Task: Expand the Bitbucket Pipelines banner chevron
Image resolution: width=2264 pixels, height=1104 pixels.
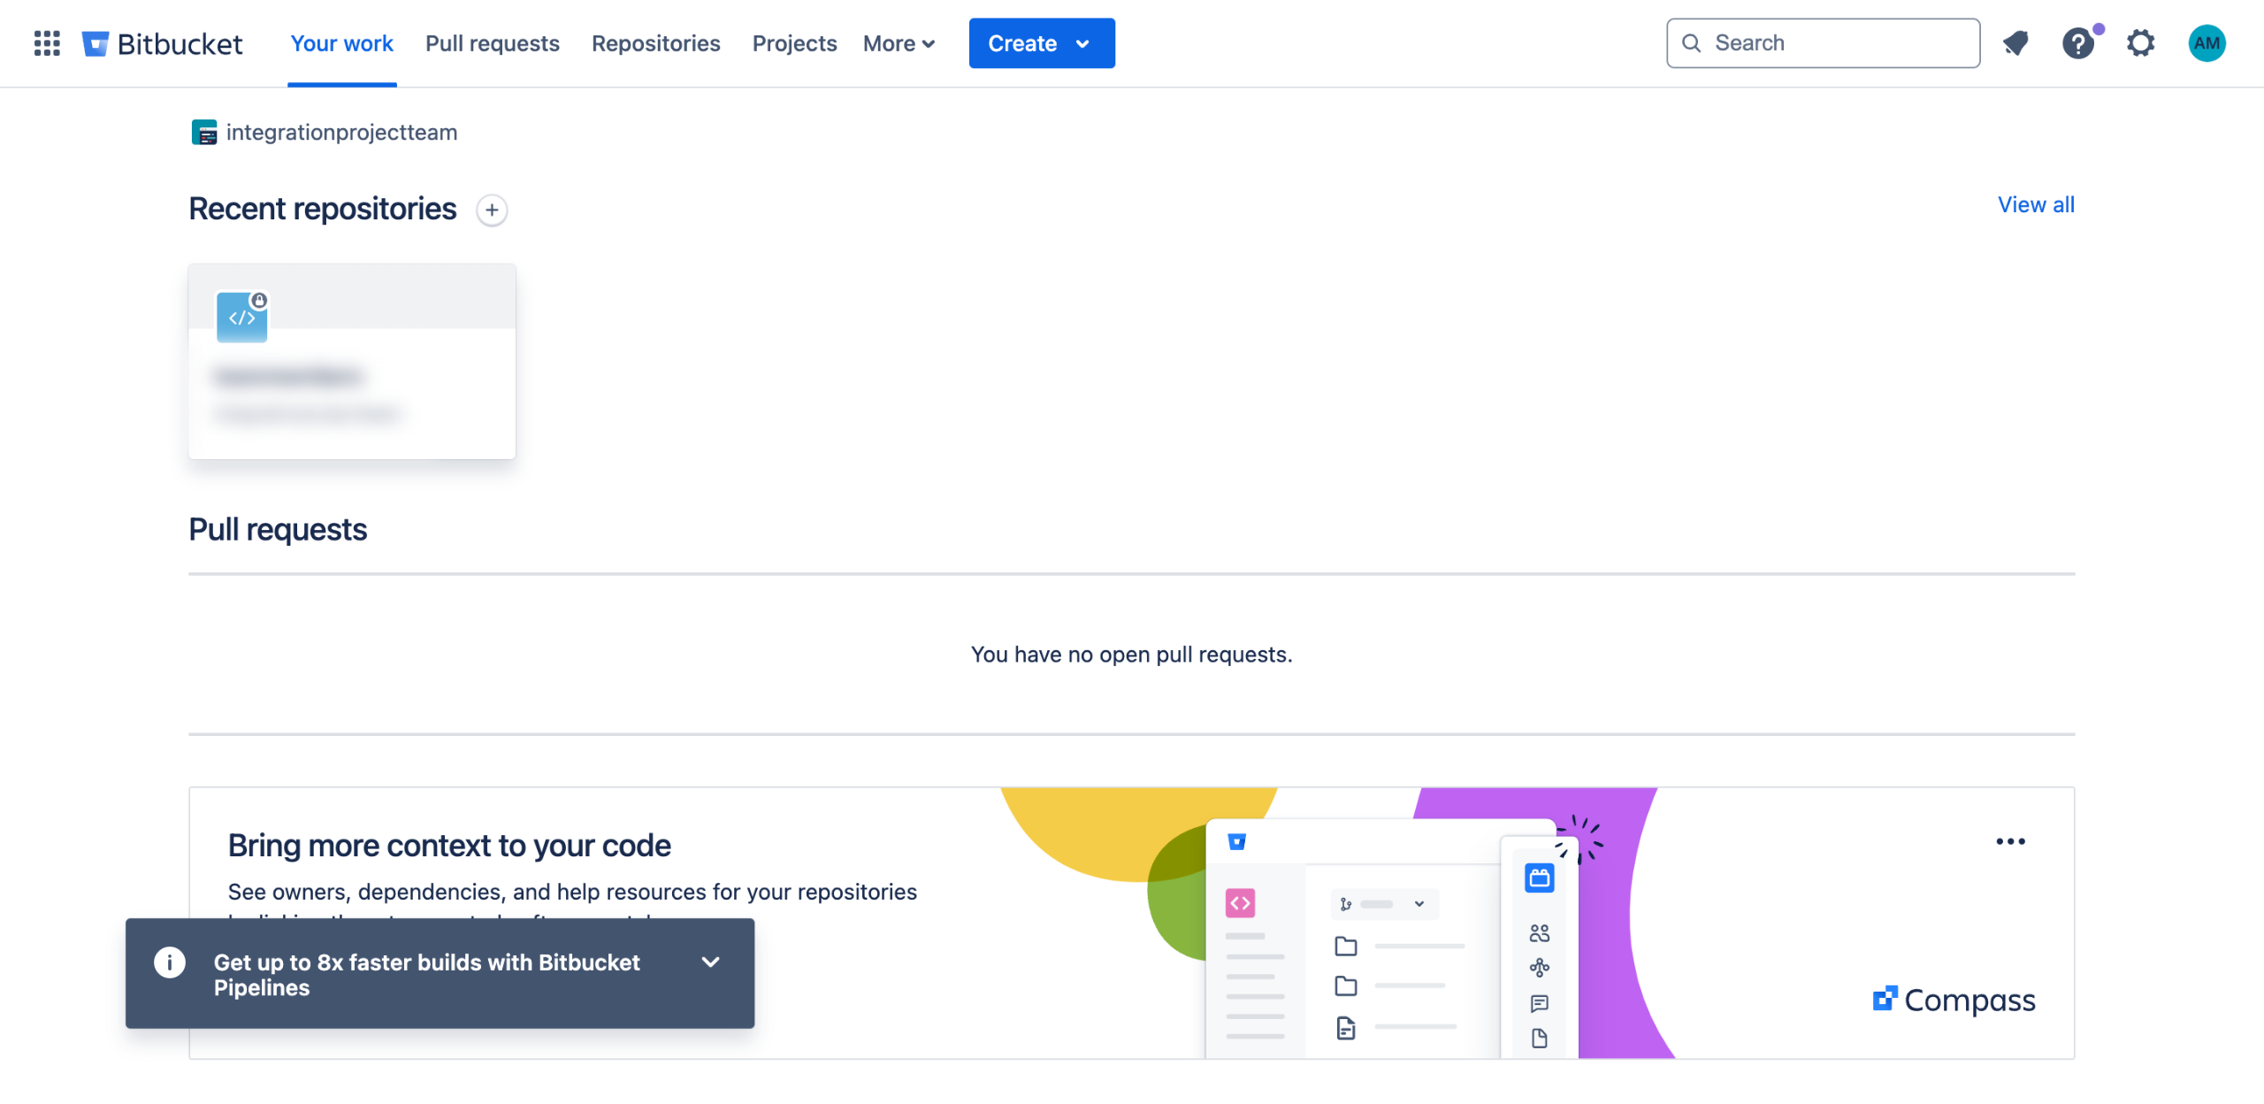Action: point(710,962)
